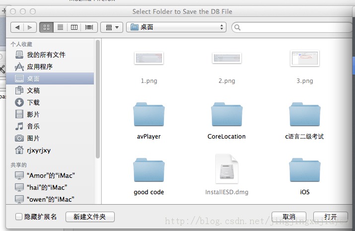Screen dimensions: 355x231
Task: Select 下载 in the sidebar
Action: (33, 102)
